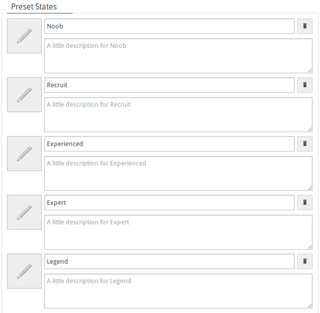Delete the Legend preset state
Image resolution: width=320 pixels, height=313 pixels.
tap(305, 261)
